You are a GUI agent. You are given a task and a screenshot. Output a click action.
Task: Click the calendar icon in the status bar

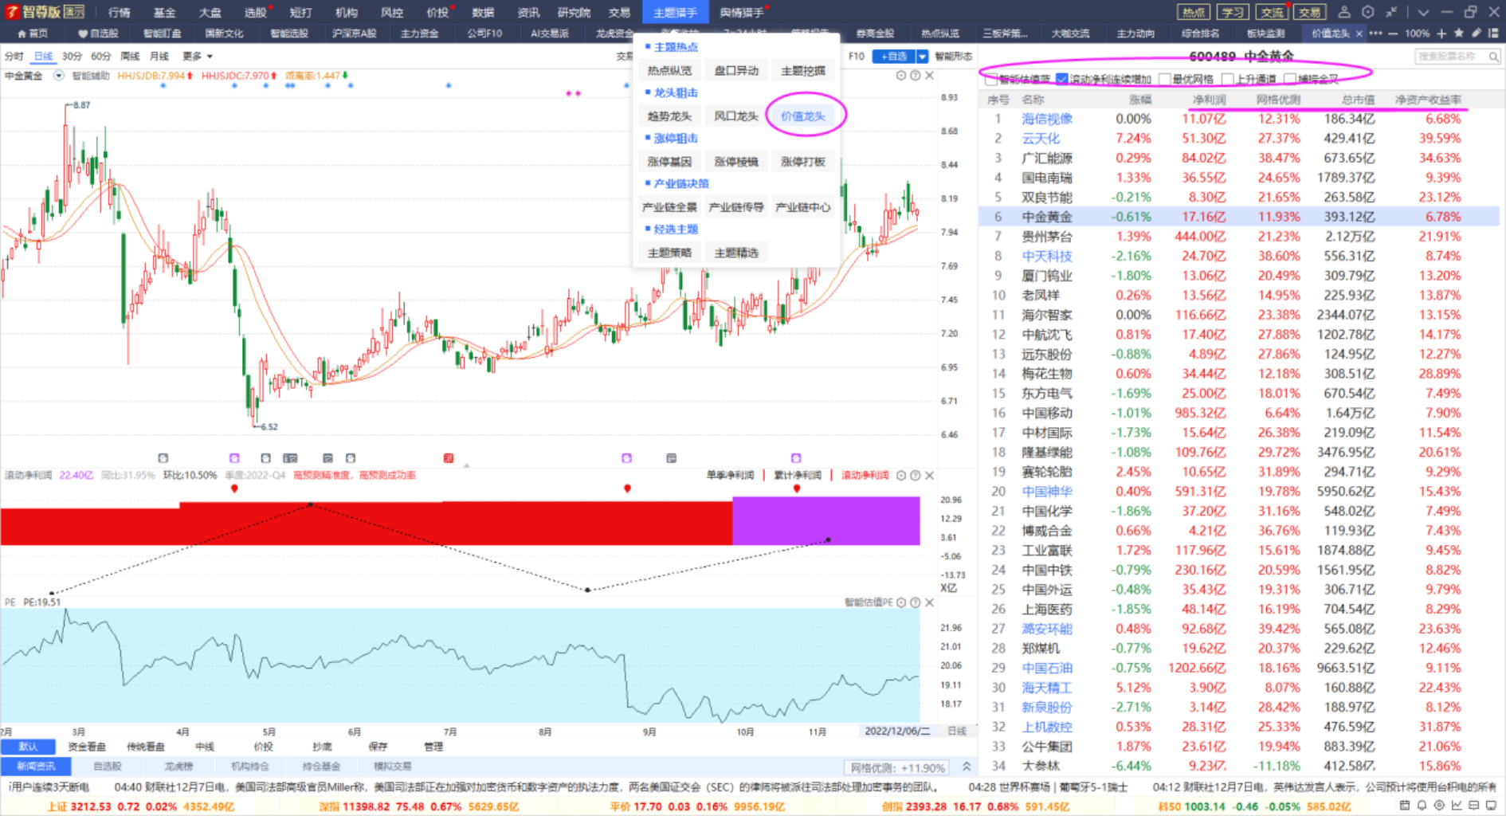[x=1405, y=806]
